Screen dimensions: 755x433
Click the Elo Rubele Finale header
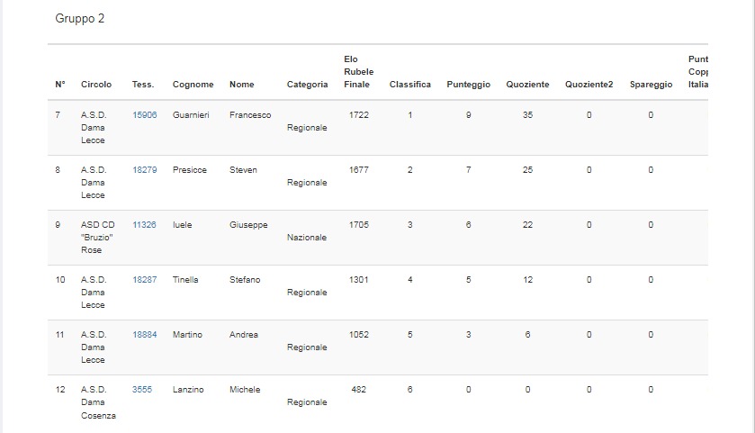358,72
